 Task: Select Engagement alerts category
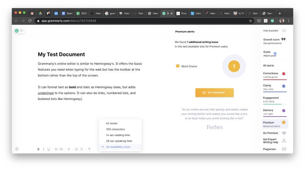[274, 100]
